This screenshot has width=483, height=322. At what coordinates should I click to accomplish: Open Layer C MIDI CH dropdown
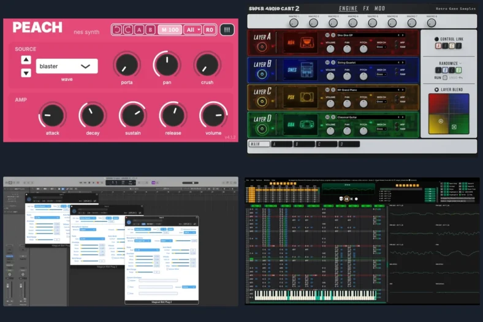(x=381, y=101)
